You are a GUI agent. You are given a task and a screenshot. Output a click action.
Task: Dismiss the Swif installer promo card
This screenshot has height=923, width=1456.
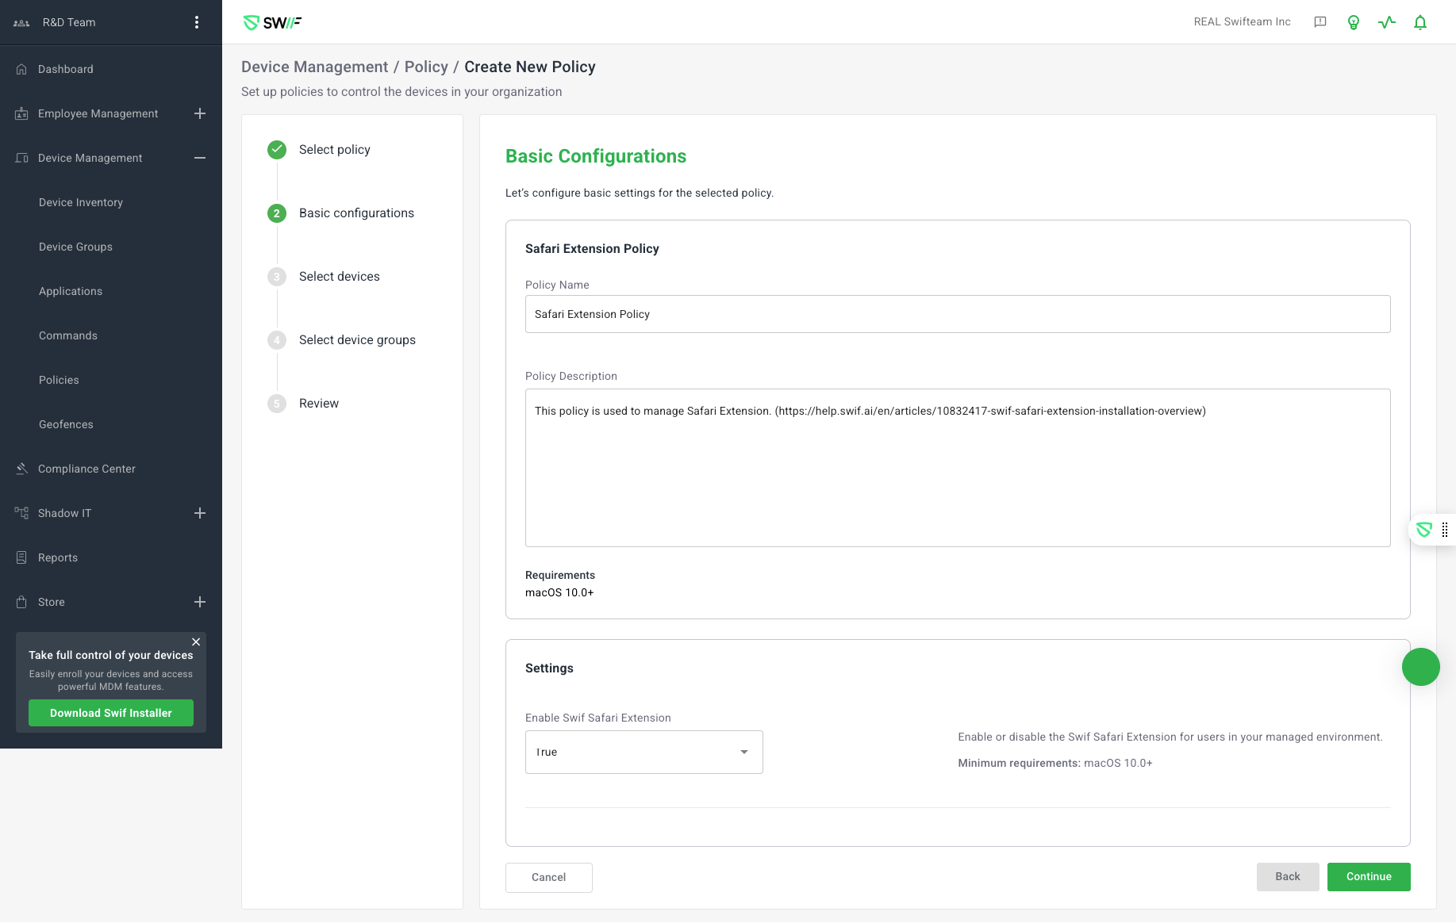(196, 642)
